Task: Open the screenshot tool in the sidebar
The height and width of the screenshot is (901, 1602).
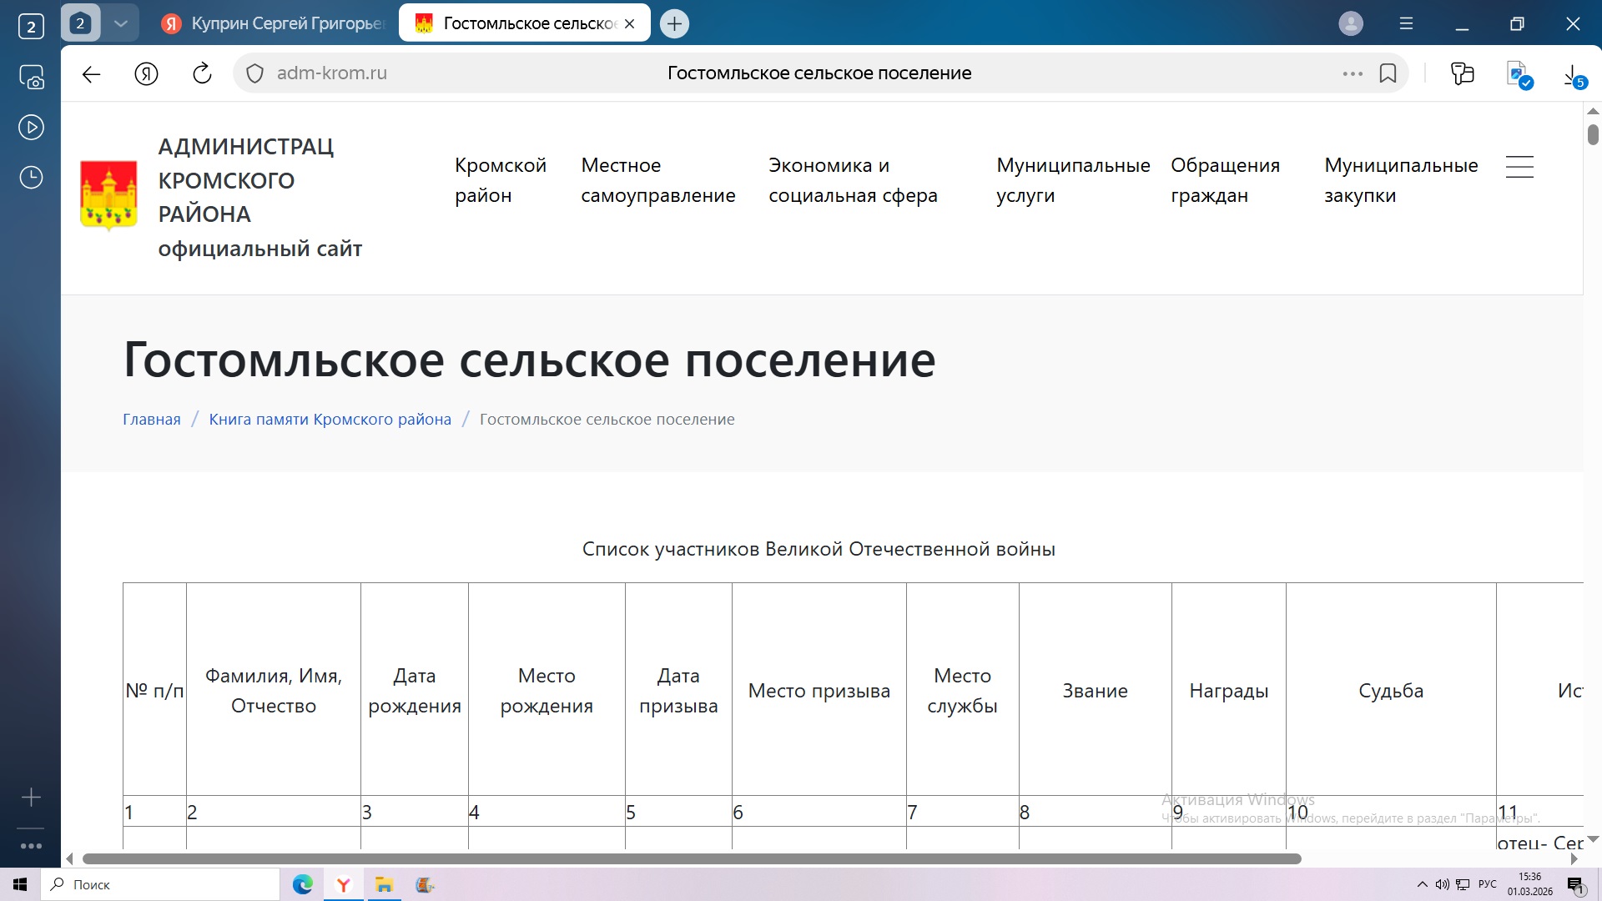Action: pos(31,78)
